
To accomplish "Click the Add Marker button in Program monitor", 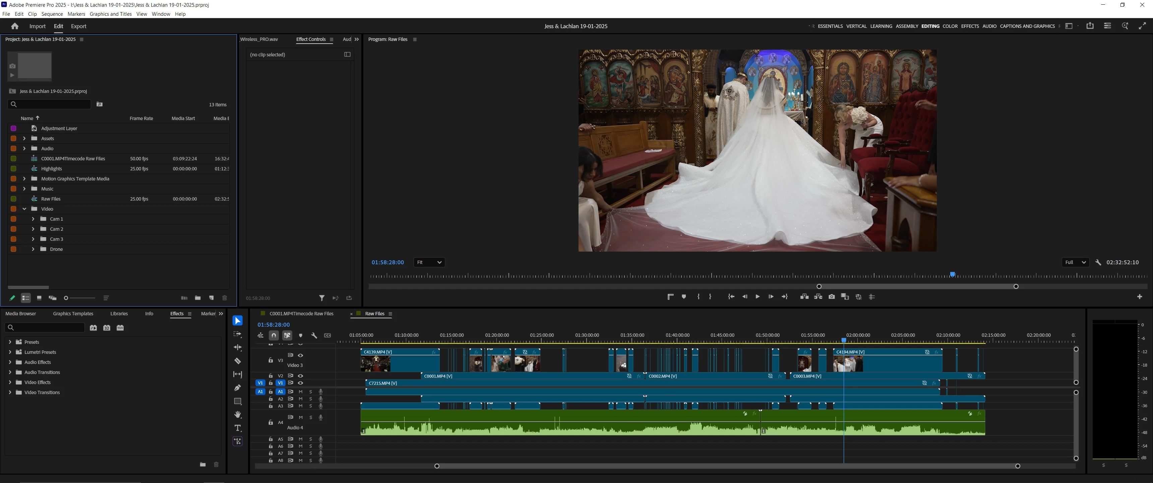I will [x=683, y=297].
